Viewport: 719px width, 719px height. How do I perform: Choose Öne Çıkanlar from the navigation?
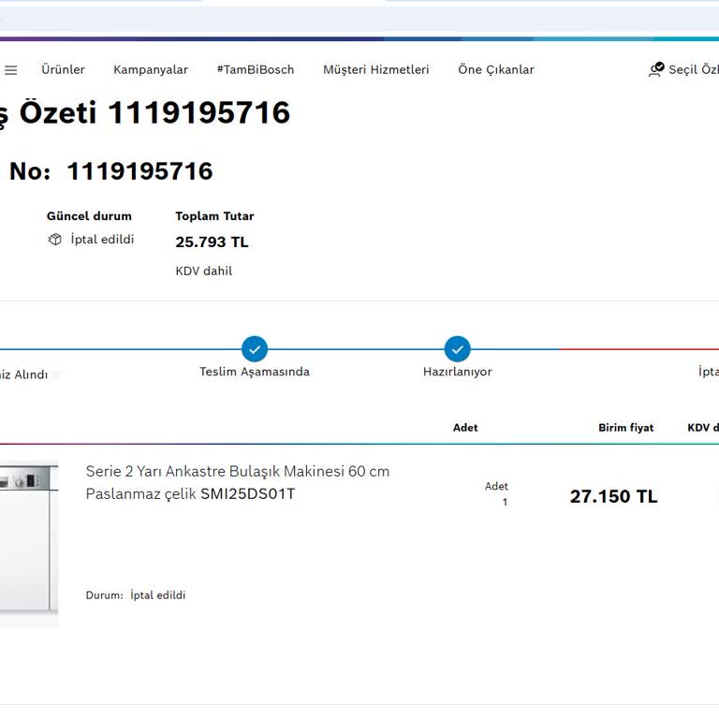pyautogui.click(x=495, y=70)
